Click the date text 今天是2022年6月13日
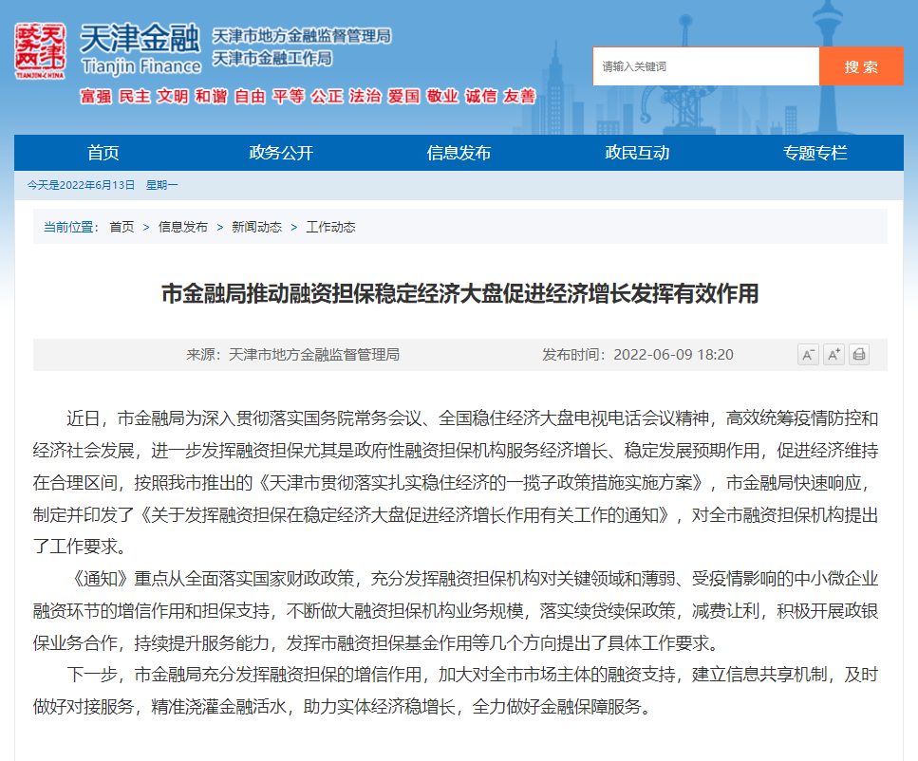The width and height of the screenshot is (918, 761). pos(81,185)
